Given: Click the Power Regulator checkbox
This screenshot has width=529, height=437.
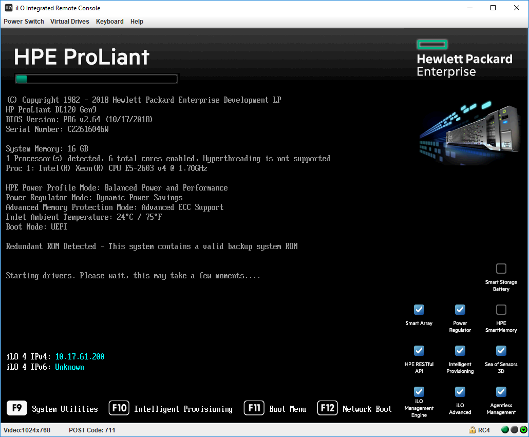Looking at the screenshot, I should coord(460,310).
